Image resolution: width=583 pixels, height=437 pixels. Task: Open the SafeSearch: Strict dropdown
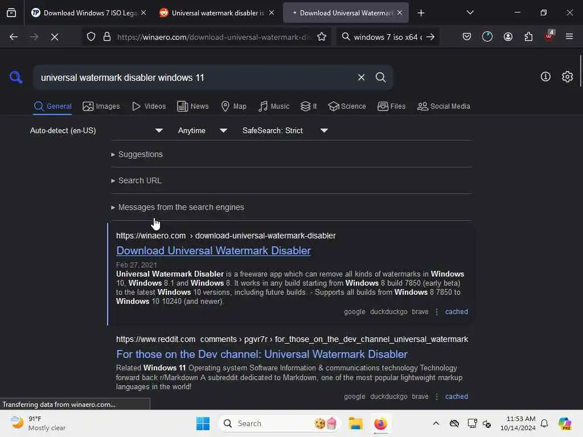click(285, 130)
